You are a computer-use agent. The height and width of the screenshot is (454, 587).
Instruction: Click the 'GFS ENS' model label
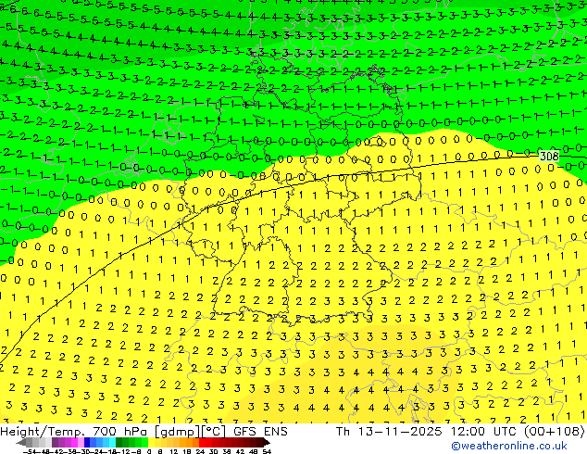pos(260,431)
